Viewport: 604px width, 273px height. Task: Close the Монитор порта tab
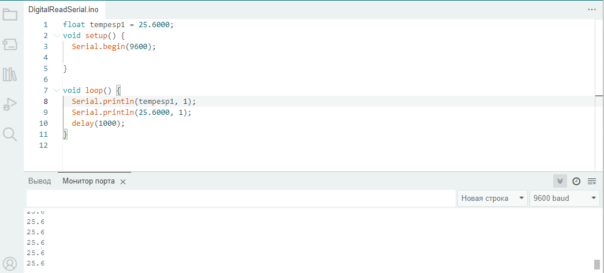tap(123, 182)
